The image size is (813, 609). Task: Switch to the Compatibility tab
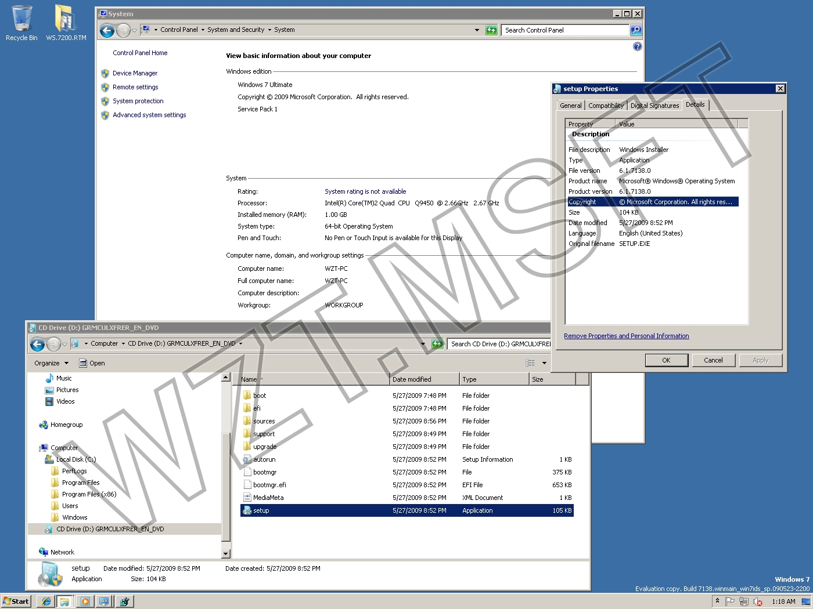click(606, 106)
